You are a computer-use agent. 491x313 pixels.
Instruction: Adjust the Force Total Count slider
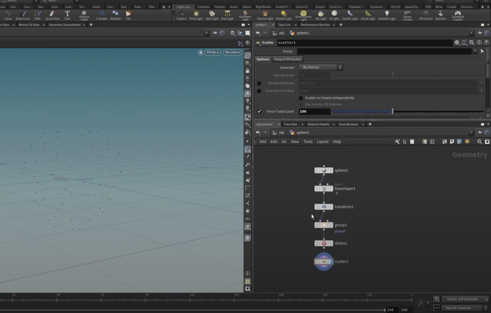pos(392,112)
